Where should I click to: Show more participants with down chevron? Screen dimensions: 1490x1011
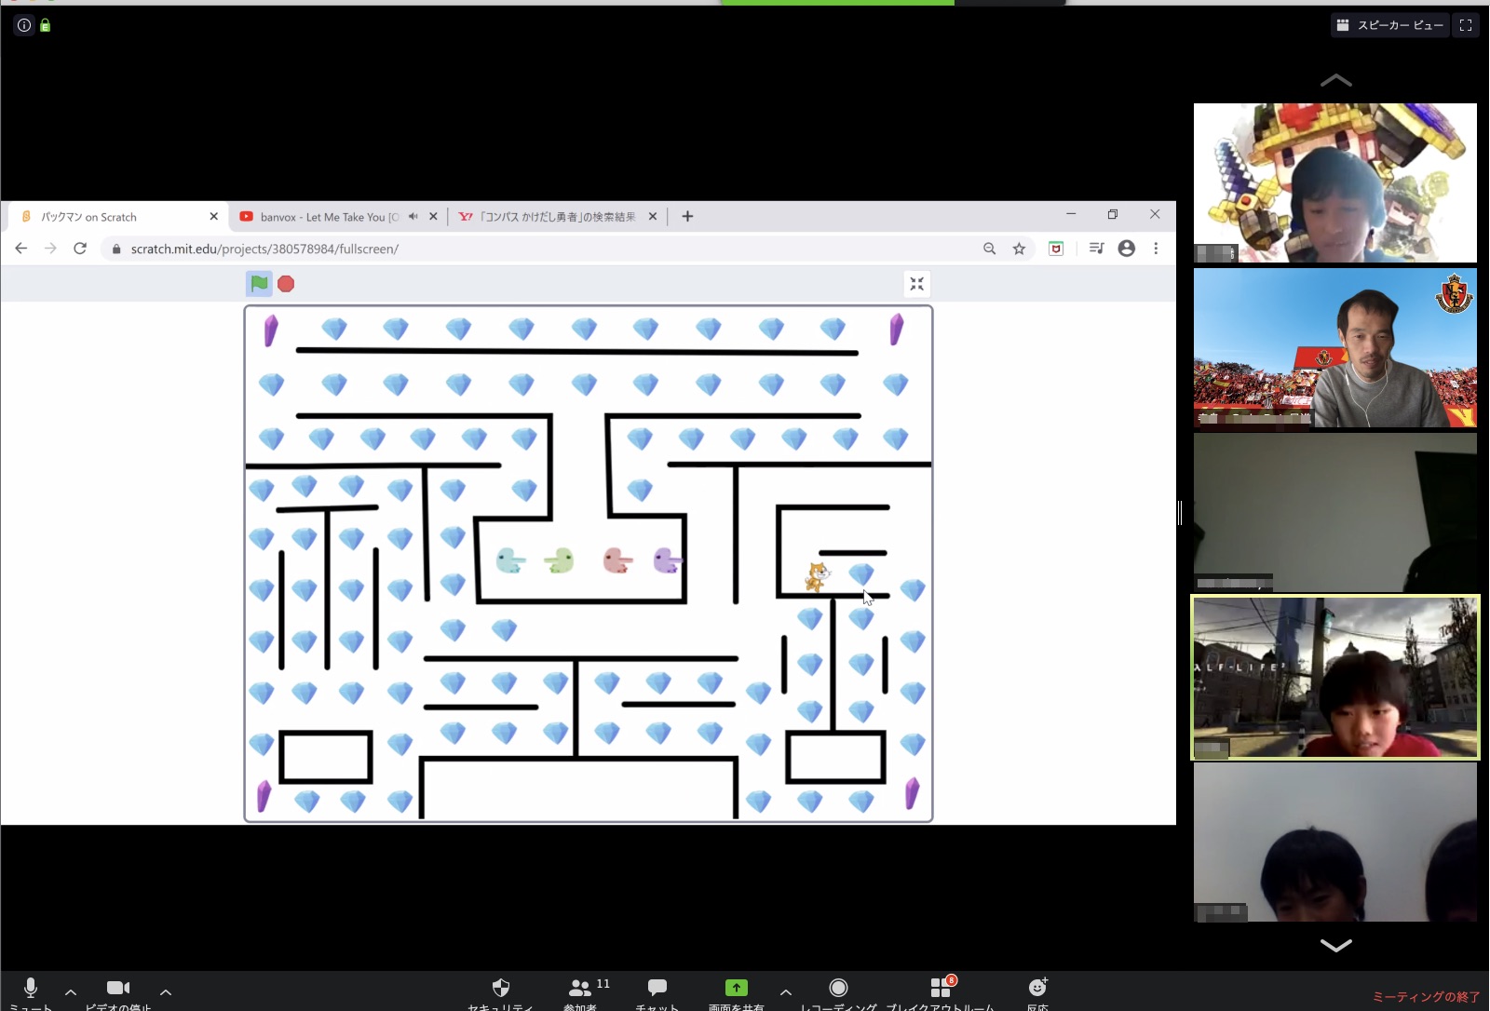pos(1336,945)
